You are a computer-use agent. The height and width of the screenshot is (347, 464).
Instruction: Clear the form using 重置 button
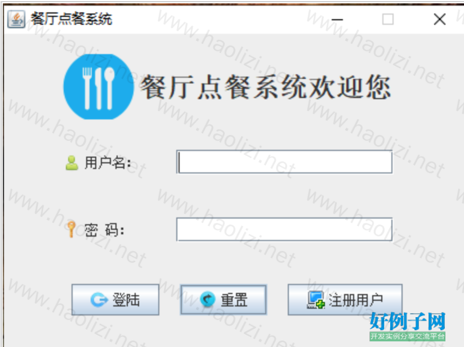(x=224, y=300)
